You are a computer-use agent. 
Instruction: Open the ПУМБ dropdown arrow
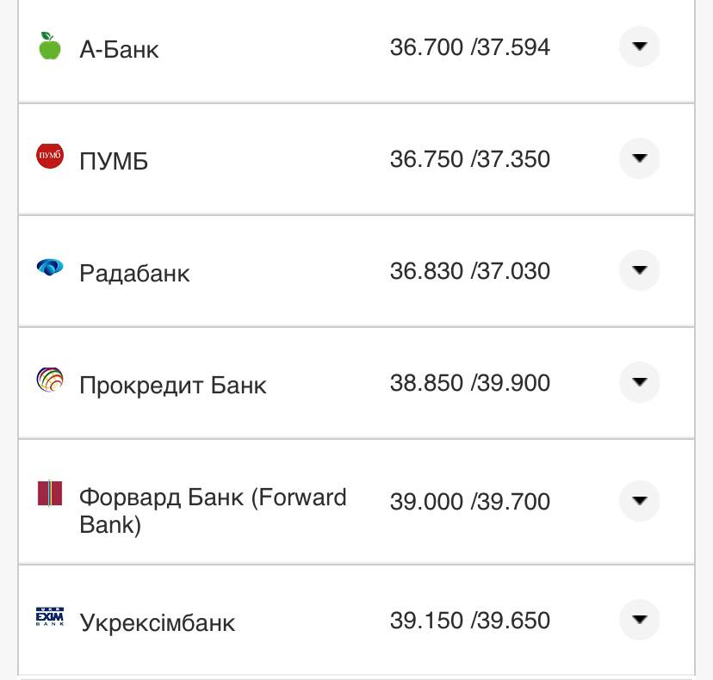pyautogui.click(x=639, y=158)
